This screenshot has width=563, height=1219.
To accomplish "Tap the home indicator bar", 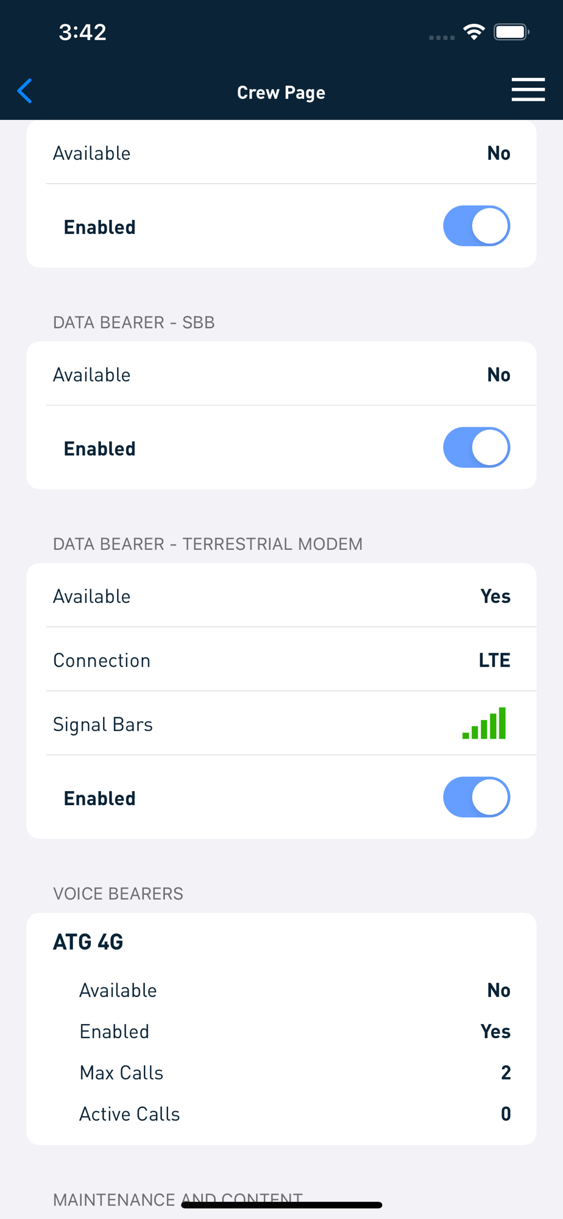I will click(x=281, y=1205).
